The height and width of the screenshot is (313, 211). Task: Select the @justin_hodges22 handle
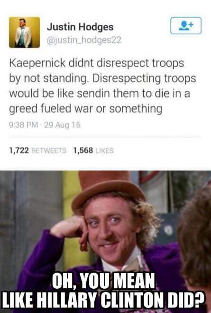tap(84, 40)
